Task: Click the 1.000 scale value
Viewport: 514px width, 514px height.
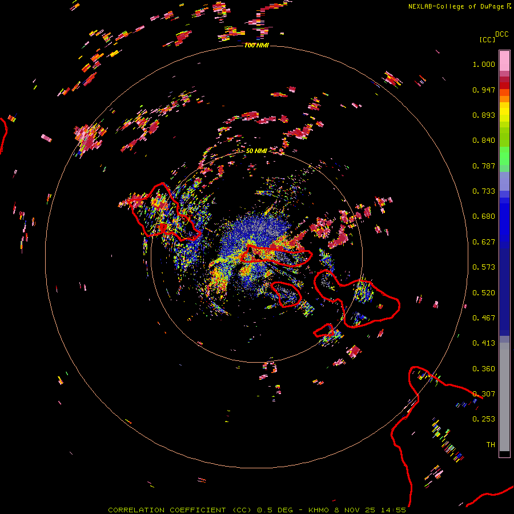Action: click(x=484, y=64)
